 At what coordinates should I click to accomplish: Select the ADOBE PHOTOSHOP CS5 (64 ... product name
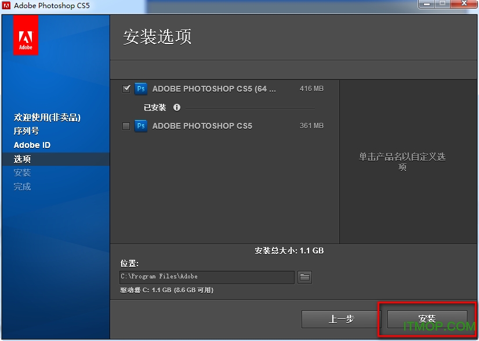(x=214, y=89)
